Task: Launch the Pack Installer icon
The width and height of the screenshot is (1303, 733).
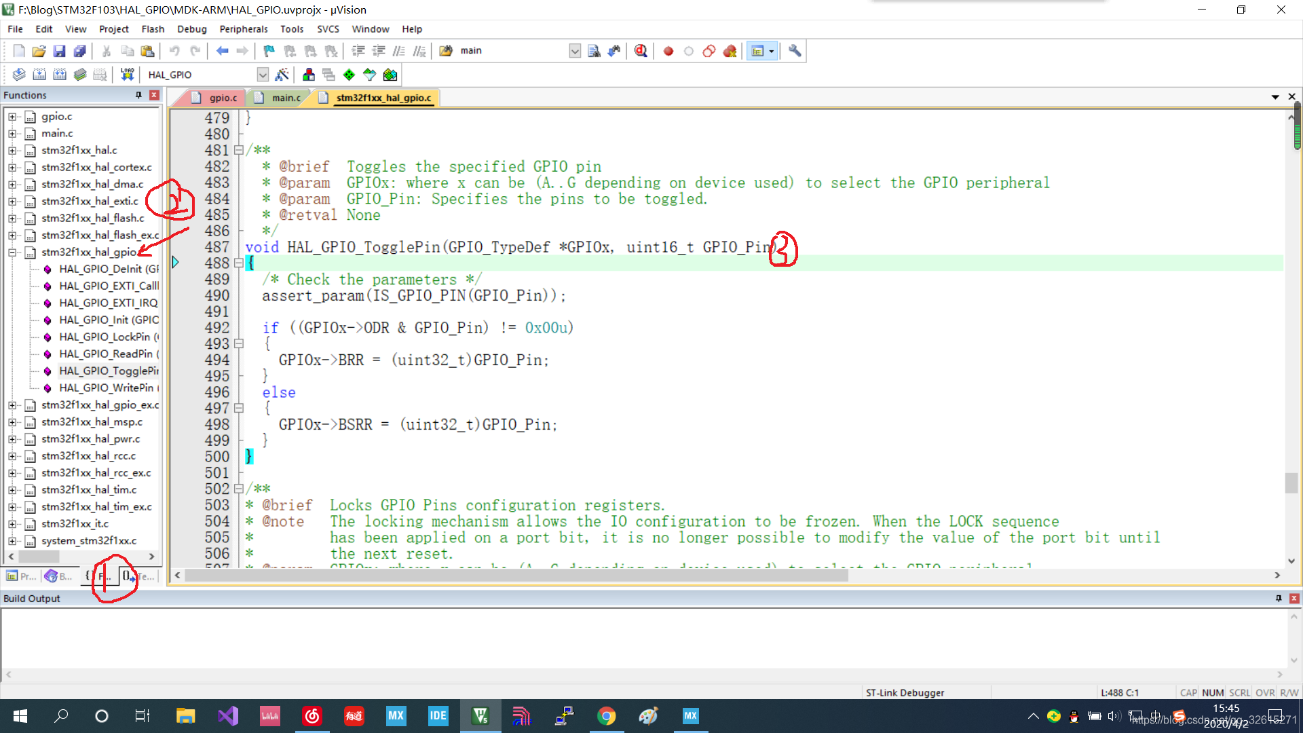Action: [390, 75]
